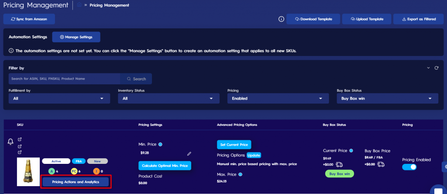Click the Pricing Management breadcrumb text
This screenshot has width=447, height=194.
pos(109,5)
